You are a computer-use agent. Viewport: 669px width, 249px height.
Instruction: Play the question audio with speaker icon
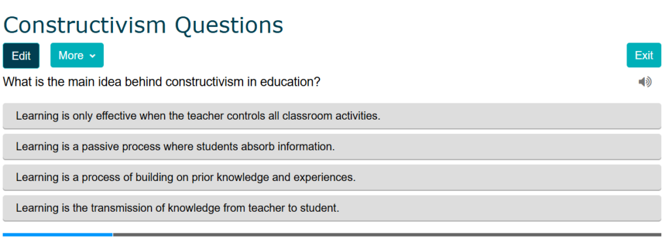coord(645,82)
